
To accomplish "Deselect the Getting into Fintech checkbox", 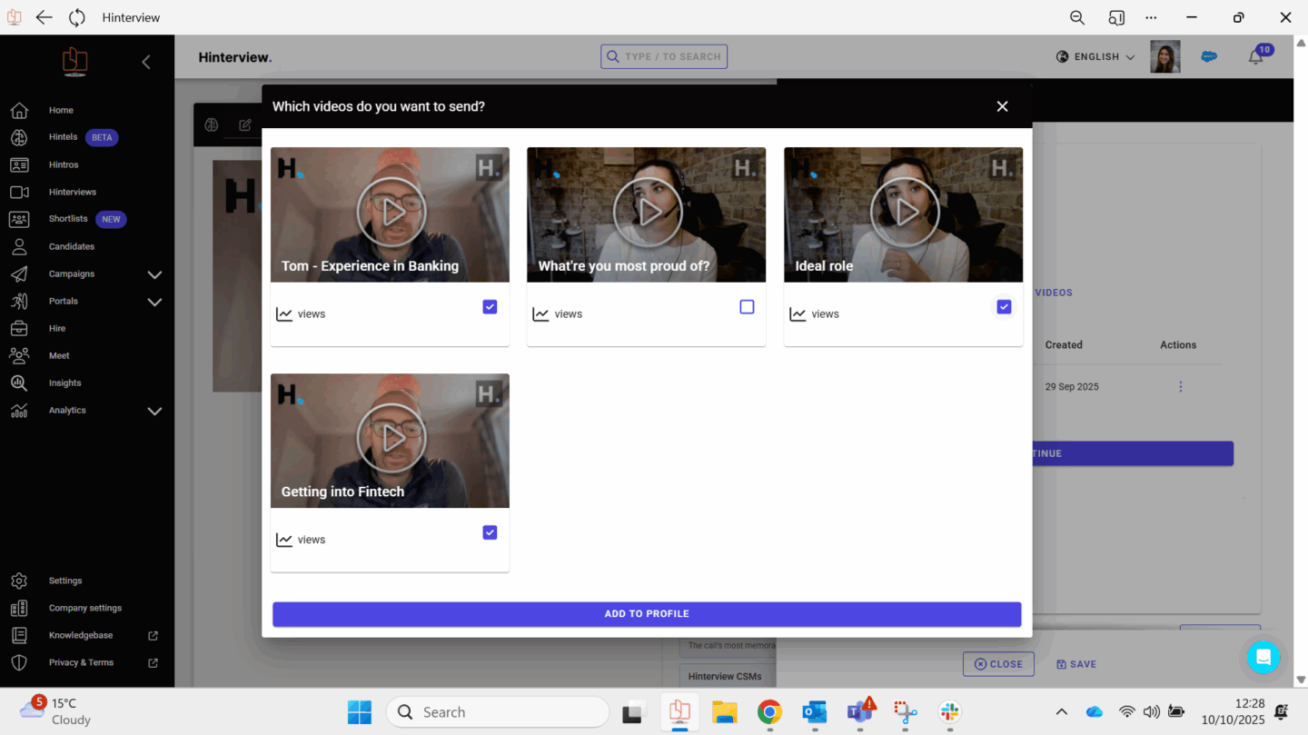I will pyautogui.click(x=490, y=532).
